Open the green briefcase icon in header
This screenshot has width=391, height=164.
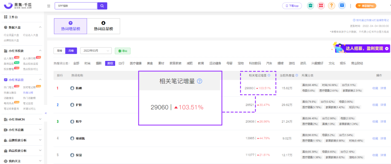(310, 6)
